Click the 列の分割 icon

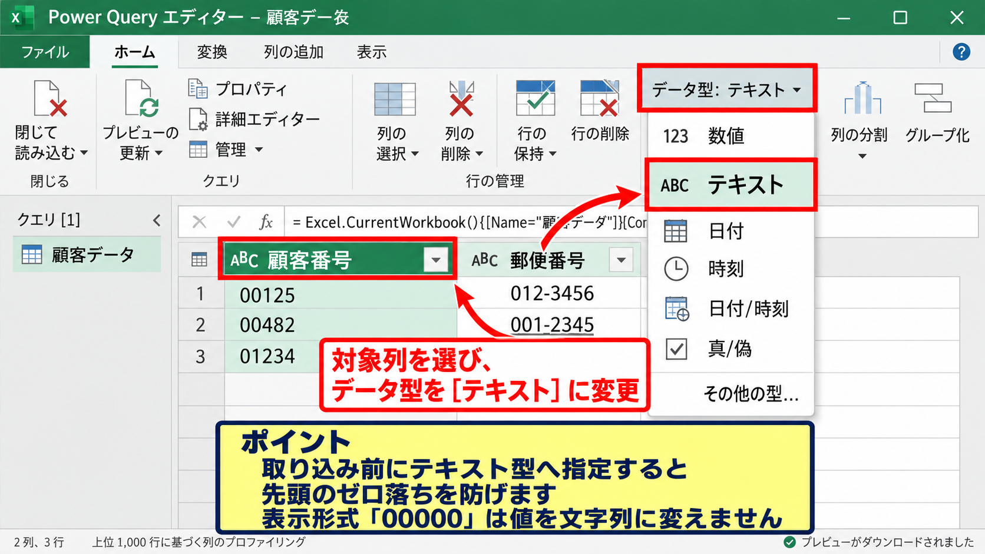pos(862,98)
